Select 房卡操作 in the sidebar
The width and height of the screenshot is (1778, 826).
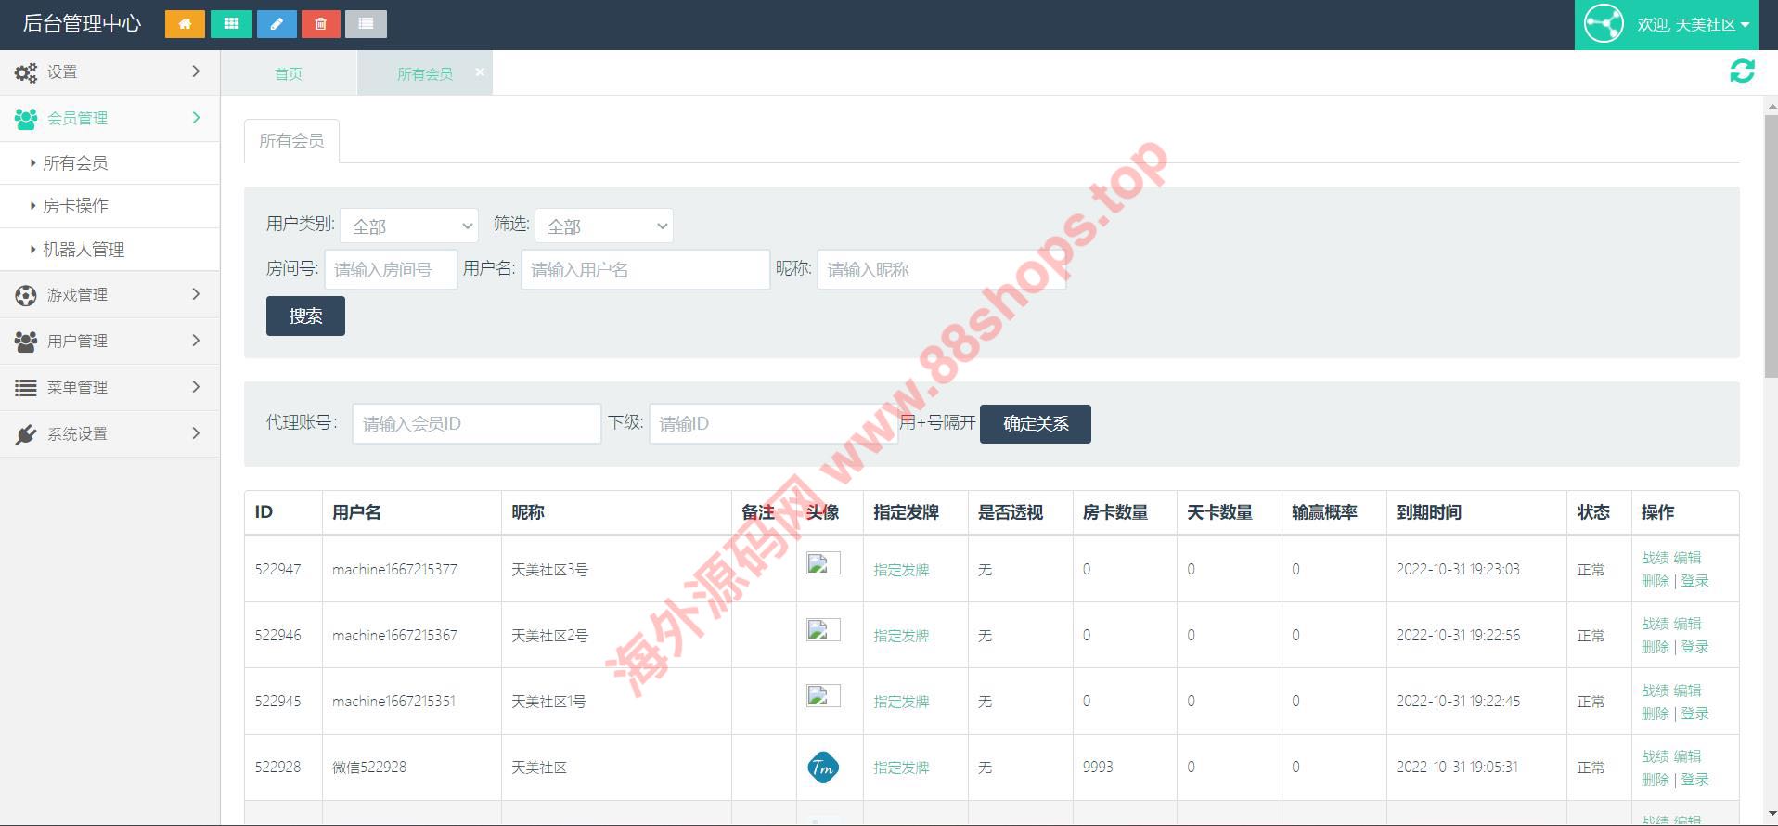75,206
